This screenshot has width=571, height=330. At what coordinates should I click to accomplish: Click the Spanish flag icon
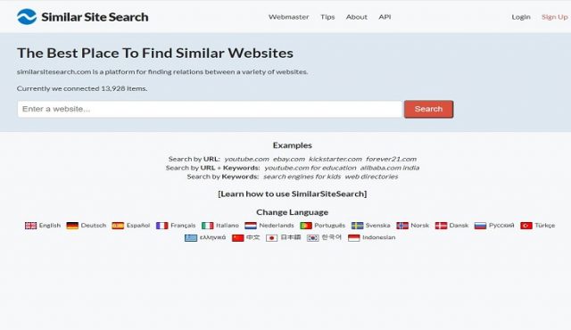pos(118,226)
